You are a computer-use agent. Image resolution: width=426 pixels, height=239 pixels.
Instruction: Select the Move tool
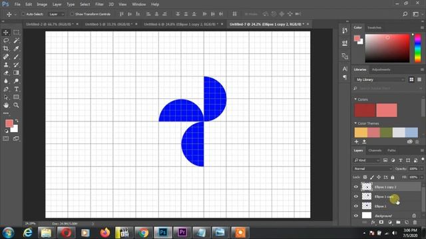pyautogui.click(x=6, y=33)
